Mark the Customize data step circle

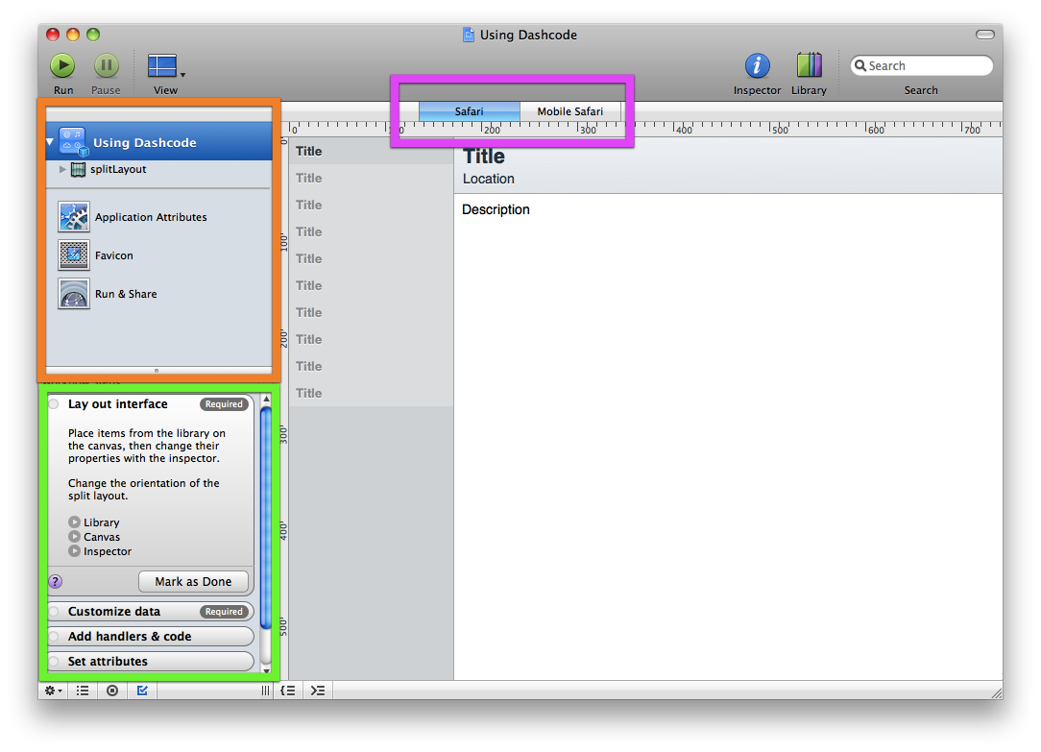coord(54,611)
